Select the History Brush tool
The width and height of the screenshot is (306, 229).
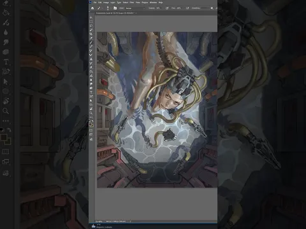[91, 63]
